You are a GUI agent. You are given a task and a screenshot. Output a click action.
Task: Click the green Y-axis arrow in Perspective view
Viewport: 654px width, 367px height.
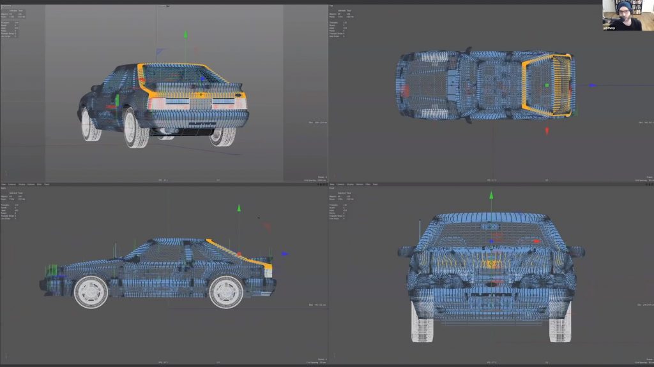186,35
